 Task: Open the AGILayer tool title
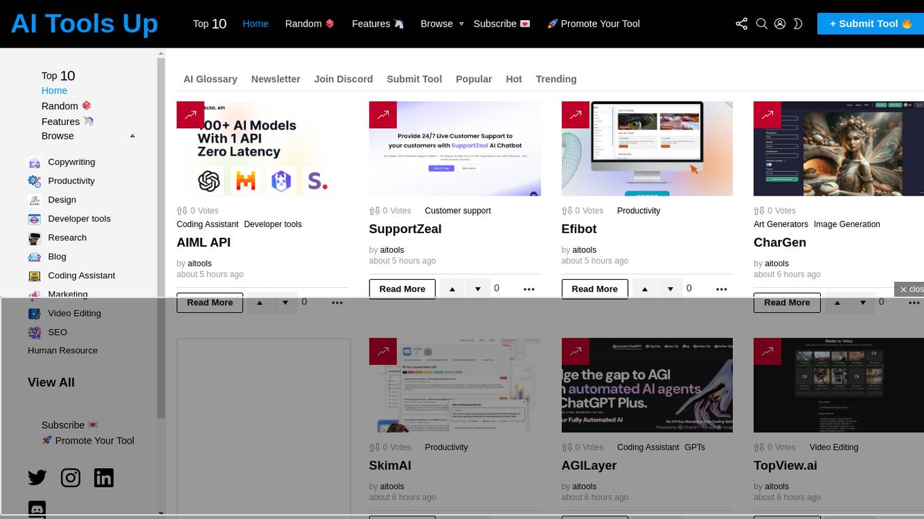coord(589,465)
